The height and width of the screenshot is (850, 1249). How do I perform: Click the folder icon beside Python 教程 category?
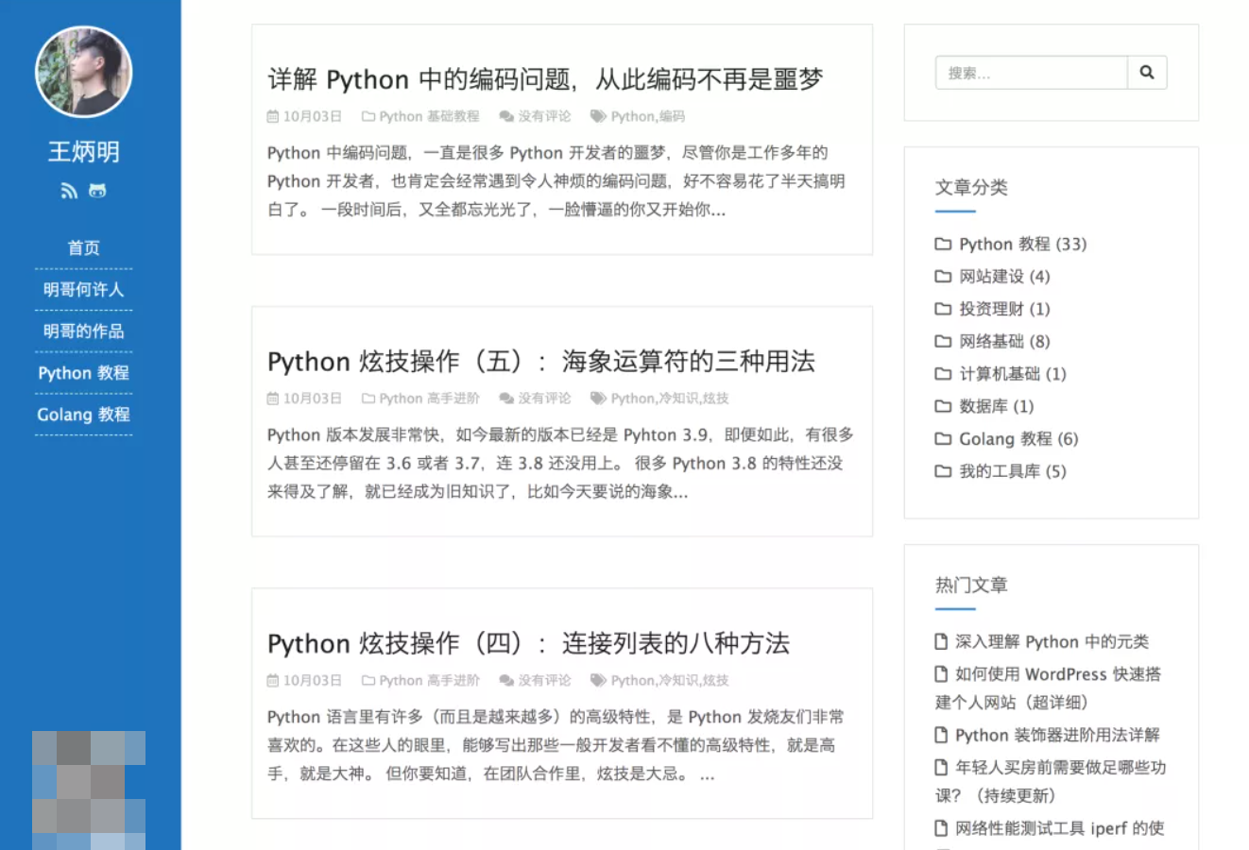(x=943, y=244)
